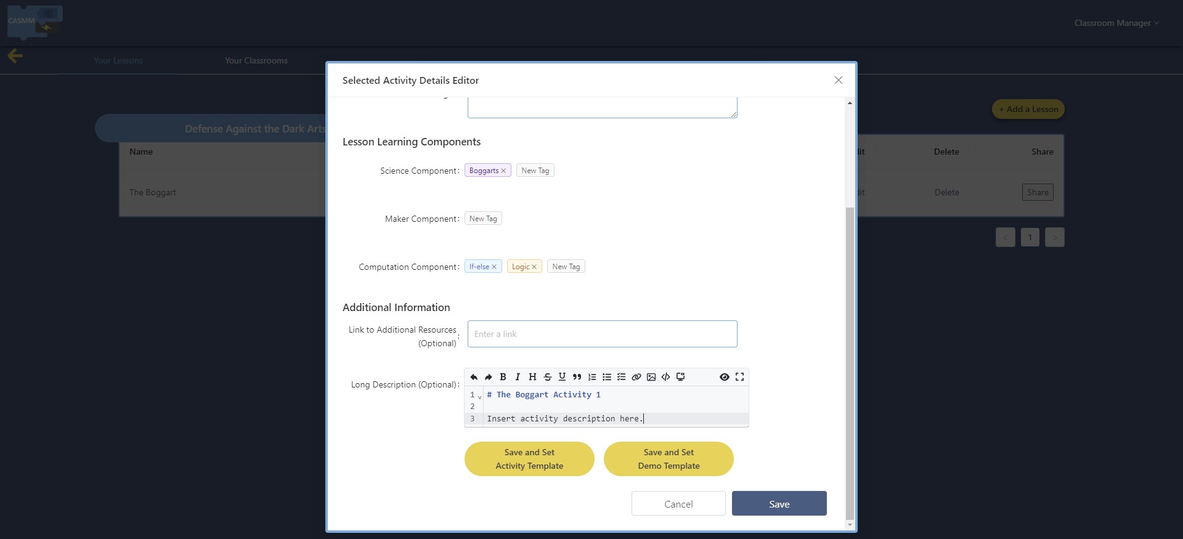The image size is (1183, 539).
Task: Apply underline in the description editor
Action: click(x=562, y=377)
